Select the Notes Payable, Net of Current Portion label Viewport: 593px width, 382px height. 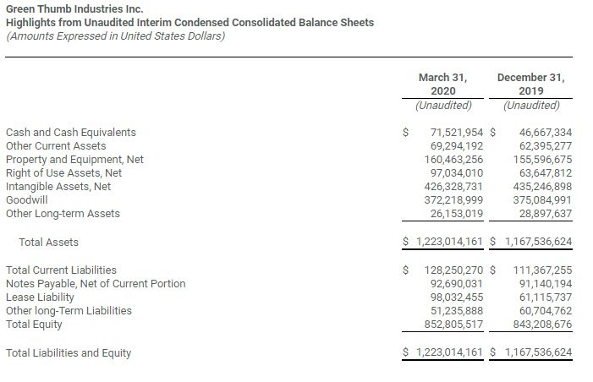tap(96, 284)
